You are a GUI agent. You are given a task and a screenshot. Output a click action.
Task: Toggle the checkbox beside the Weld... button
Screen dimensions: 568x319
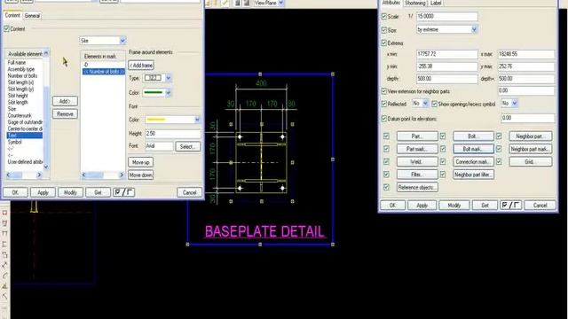tap(387, 161)
